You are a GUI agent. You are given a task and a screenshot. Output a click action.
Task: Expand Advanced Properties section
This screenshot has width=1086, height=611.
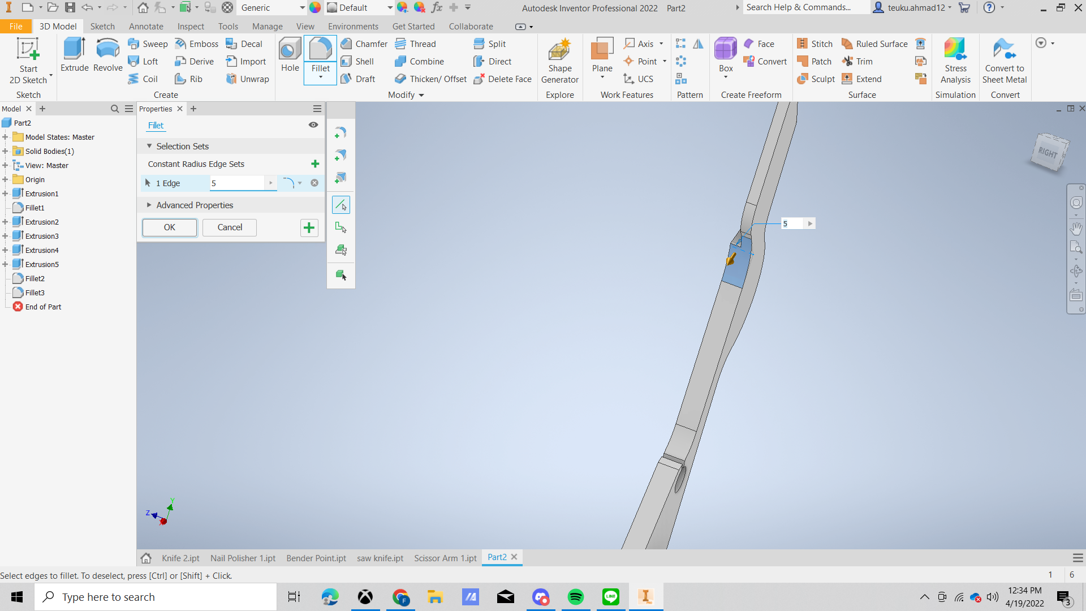(149, 205)
